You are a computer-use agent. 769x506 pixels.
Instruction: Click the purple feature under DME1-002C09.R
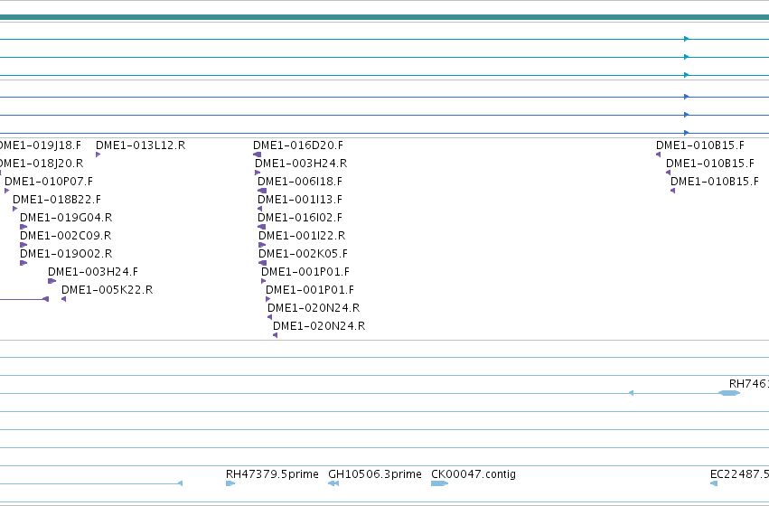23,245
